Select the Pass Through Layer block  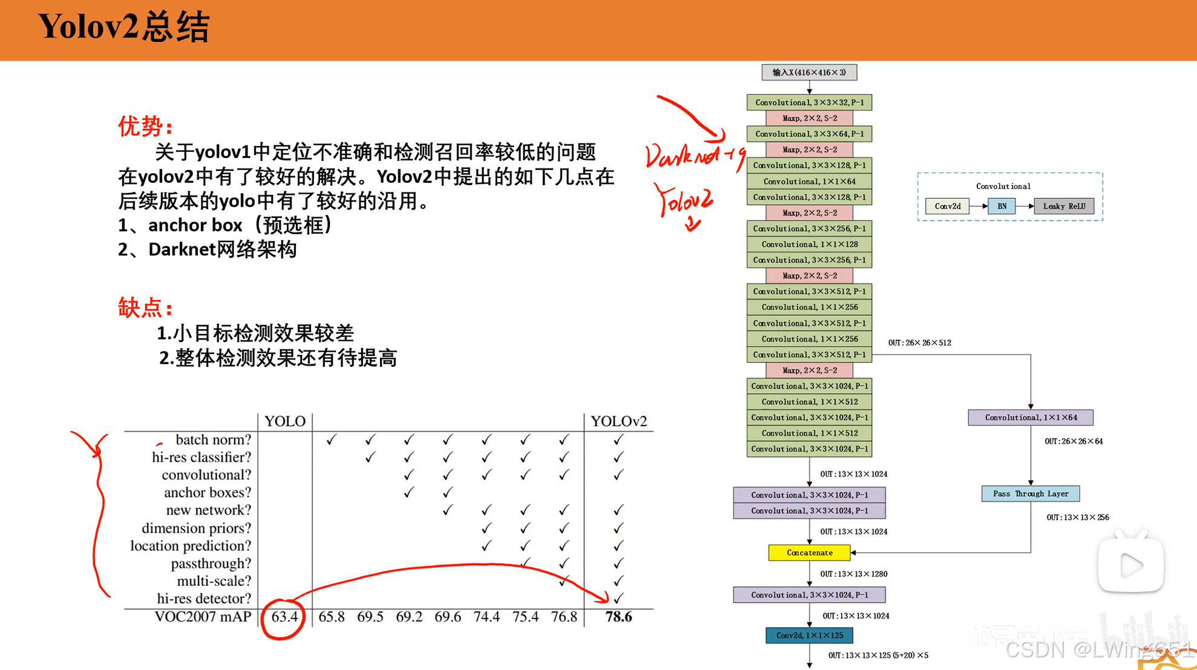click(1030, 494)
